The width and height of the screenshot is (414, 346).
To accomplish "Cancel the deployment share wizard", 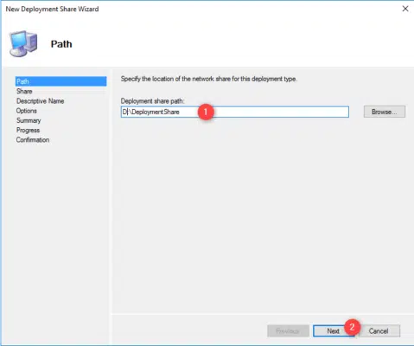I will click(x=379, y=331).
